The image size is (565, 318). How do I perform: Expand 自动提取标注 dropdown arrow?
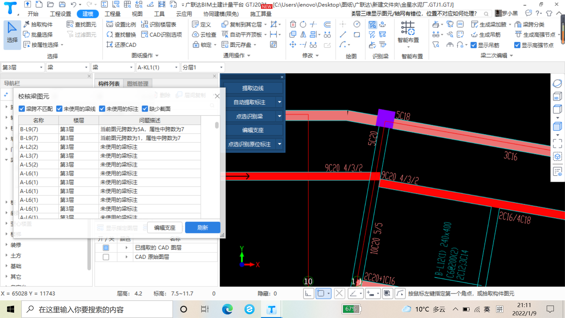coord(280,102)
